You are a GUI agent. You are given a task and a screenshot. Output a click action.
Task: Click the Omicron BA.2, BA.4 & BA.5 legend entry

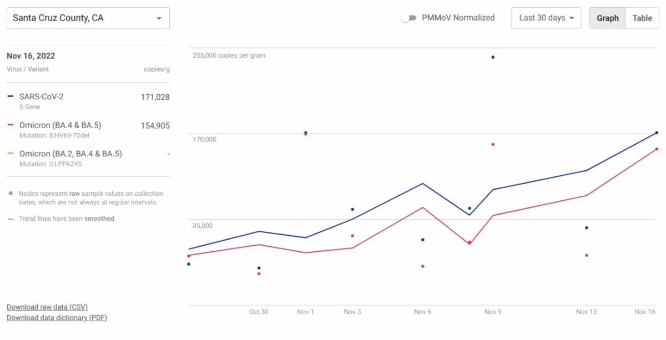click(x=70, y=154)
